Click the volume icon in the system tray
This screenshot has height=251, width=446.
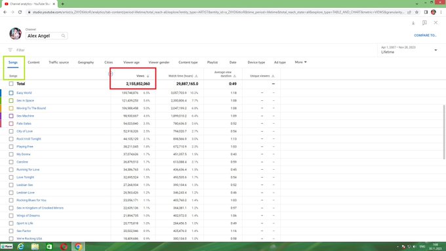(415, 246)
